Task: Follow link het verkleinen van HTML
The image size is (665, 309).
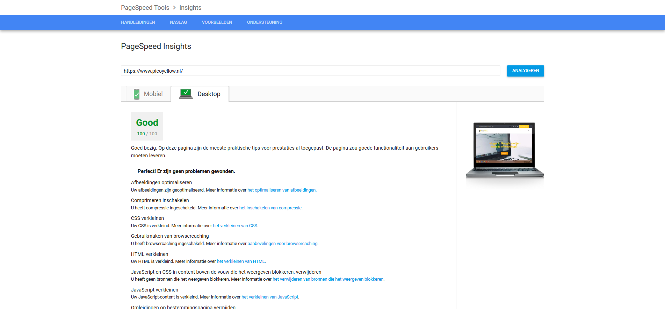Action: (241, 261)
